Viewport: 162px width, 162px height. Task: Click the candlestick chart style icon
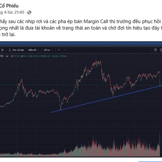click(2, 50)
